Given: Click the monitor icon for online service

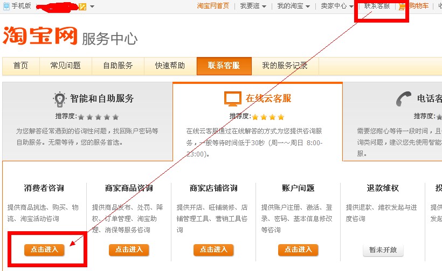Looking at the screenshot, I should [232, 99].
